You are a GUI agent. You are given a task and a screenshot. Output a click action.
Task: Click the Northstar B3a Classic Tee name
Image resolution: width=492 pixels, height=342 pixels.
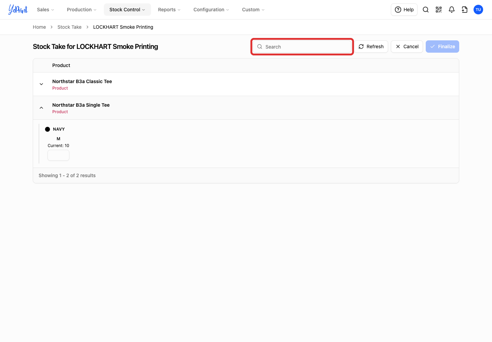click(82, 81)
